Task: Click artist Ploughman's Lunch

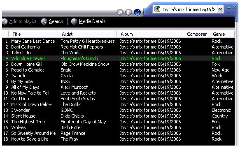Action: pos(79,58)
